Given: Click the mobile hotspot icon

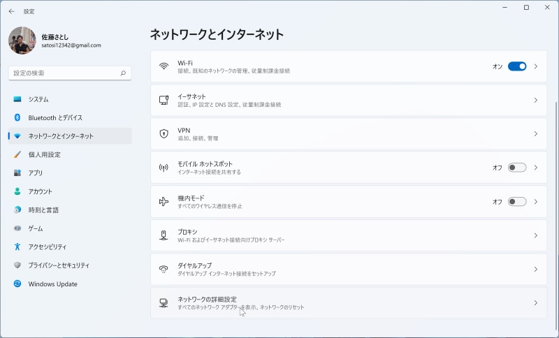Looking at the screenshot, I should 164,168.
